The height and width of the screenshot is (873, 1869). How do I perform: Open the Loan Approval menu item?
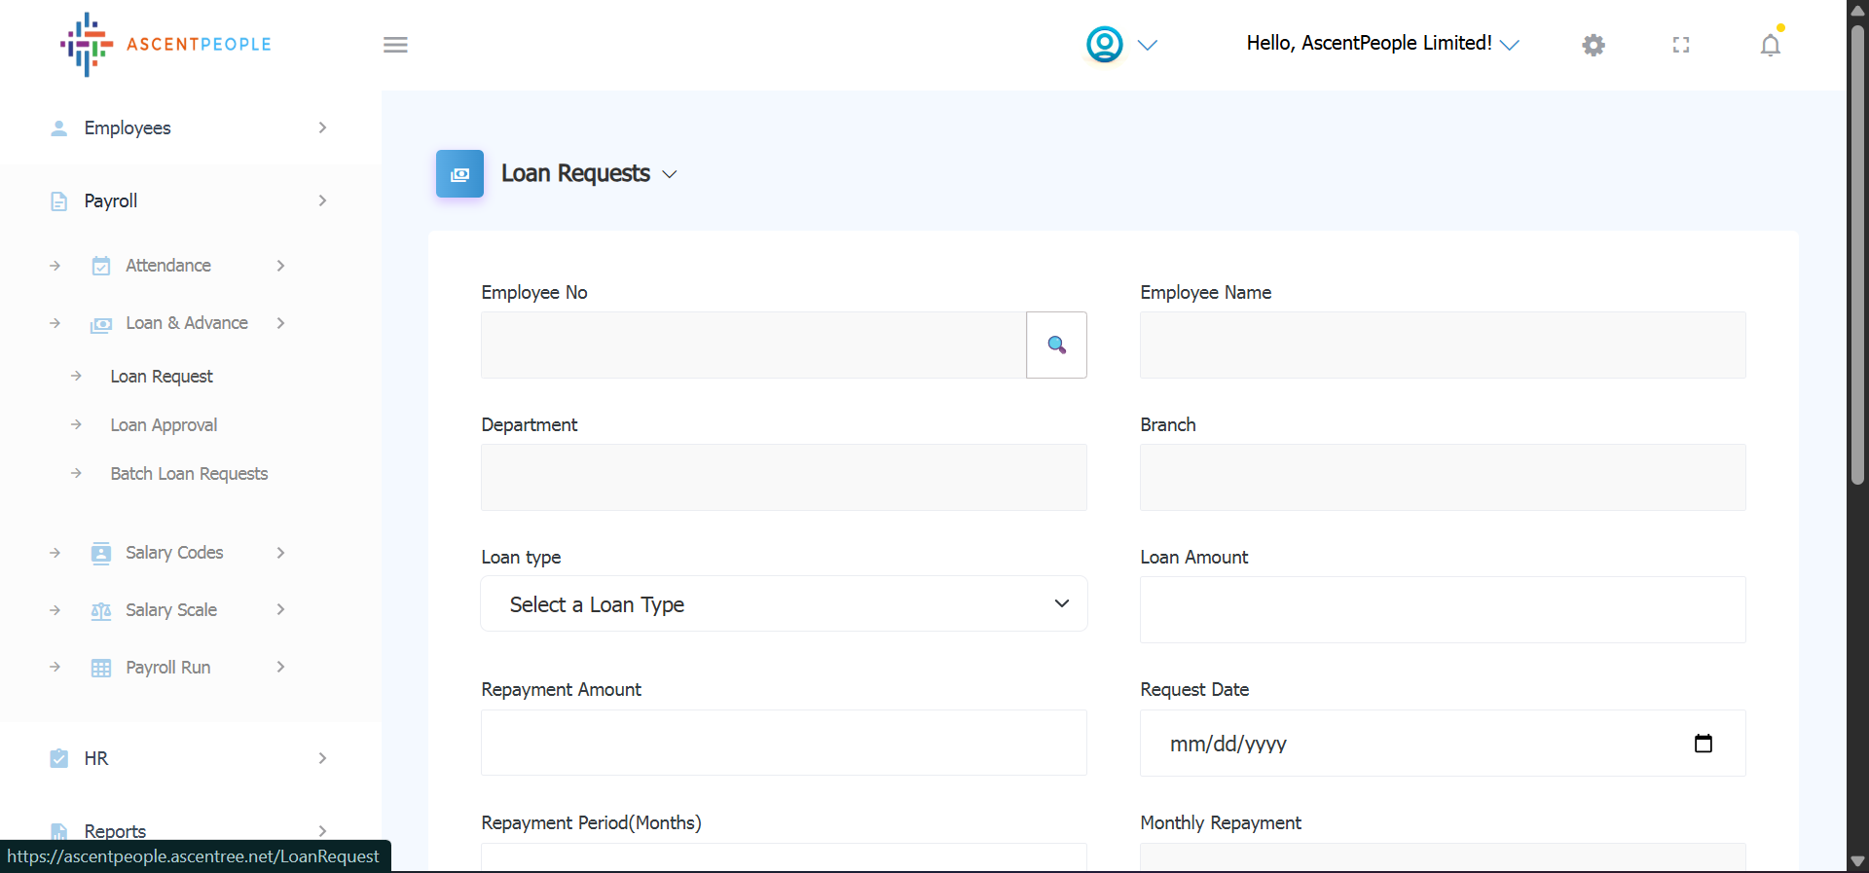(164, 425)
